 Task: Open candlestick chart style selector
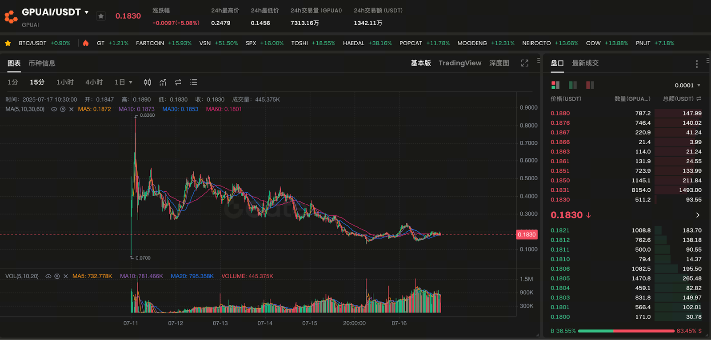click(x=148, y=82)
